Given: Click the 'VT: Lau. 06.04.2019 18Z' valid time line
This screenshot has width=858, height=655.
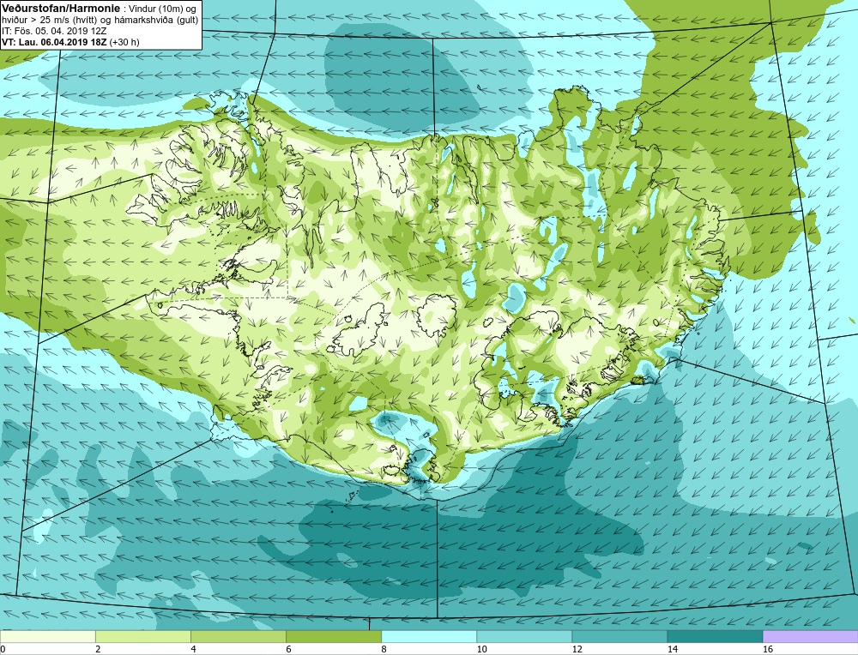Looking at the screenshot, I should coord(54,41).
